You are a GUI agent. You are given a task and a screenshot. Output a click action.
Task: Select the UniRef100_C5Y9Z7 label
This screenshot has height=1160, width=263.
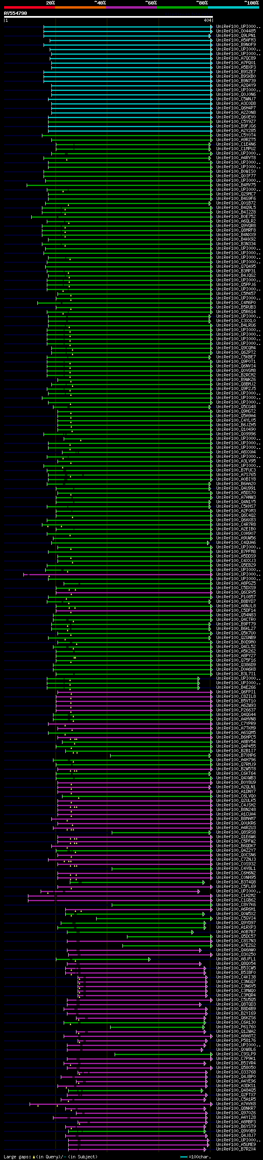tap(235, 121)
